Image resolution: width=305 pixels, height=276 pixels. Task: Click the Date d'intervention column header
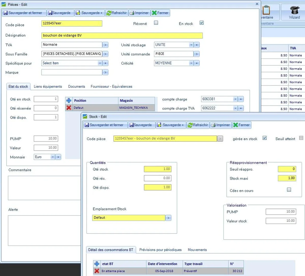tap(164, 264)
